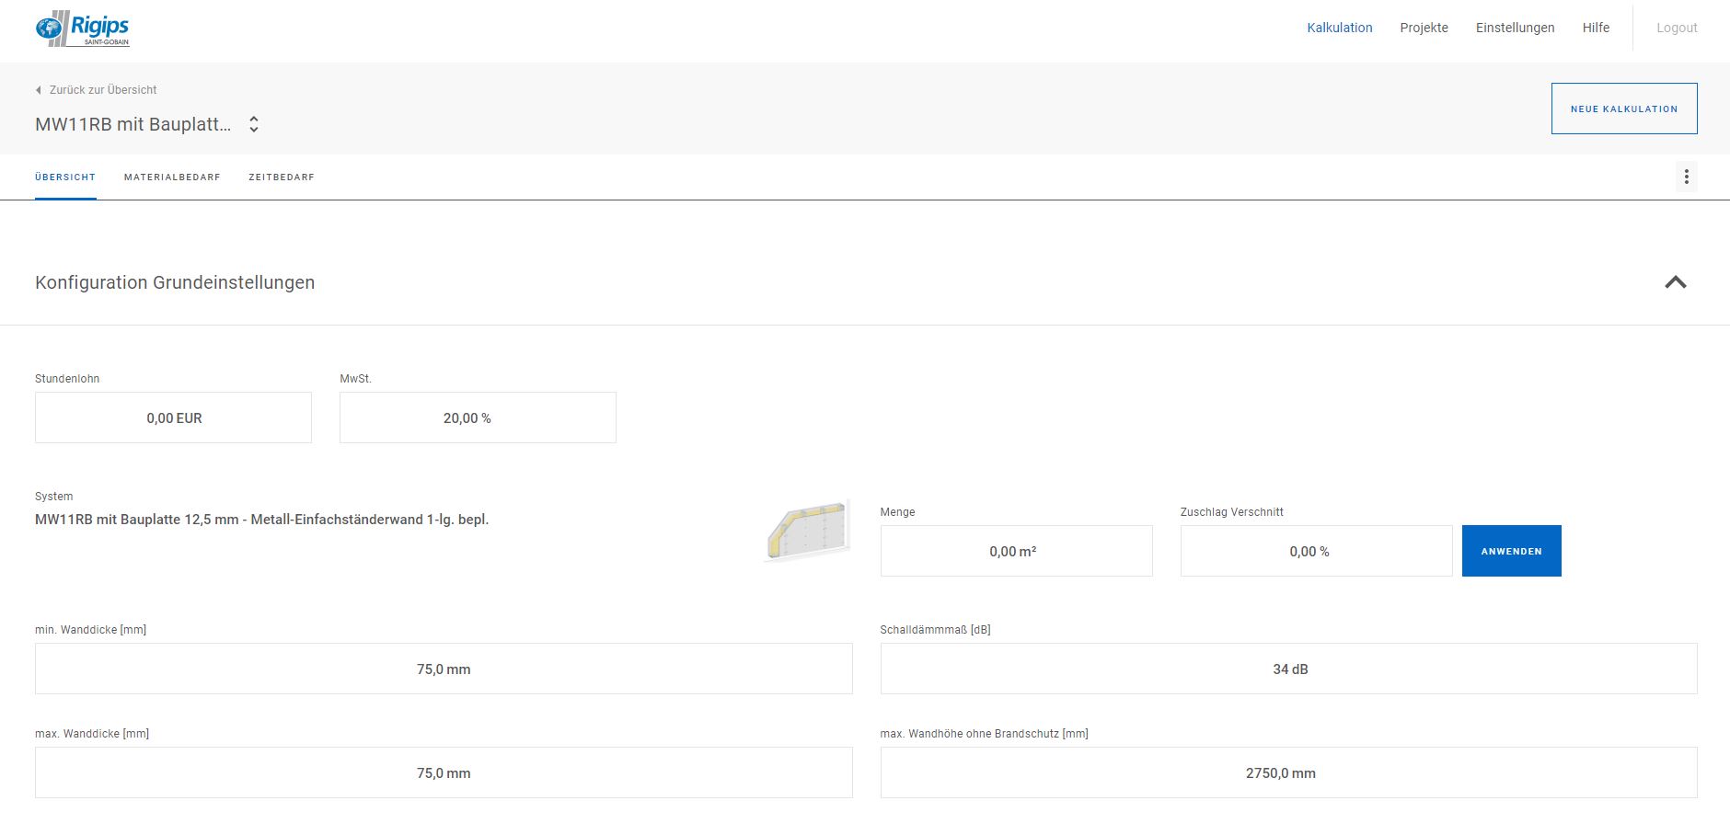Switch to the Materialbedarf tab
This screenshot has width=1730, height=835.
[172, 177]
